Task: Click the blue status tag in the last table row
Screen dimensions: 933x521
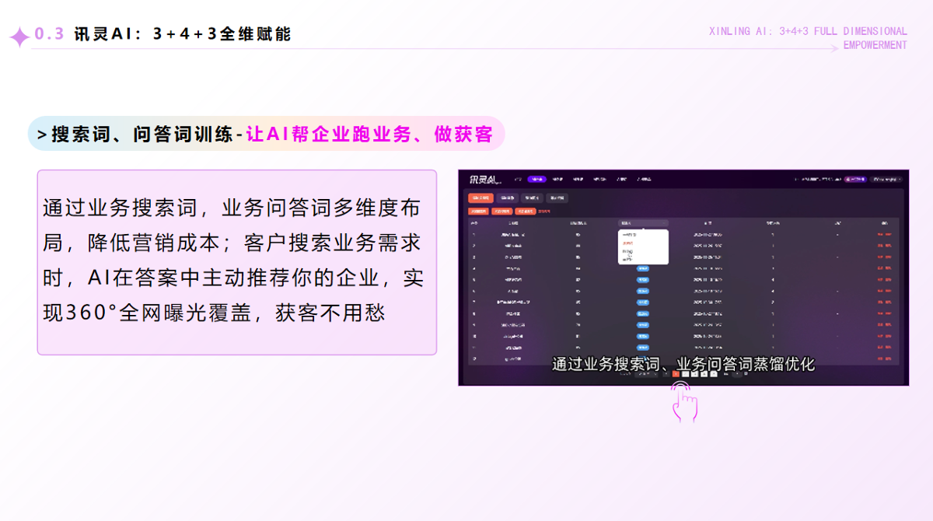Action: pyautogui.click(x=643, y=348)
